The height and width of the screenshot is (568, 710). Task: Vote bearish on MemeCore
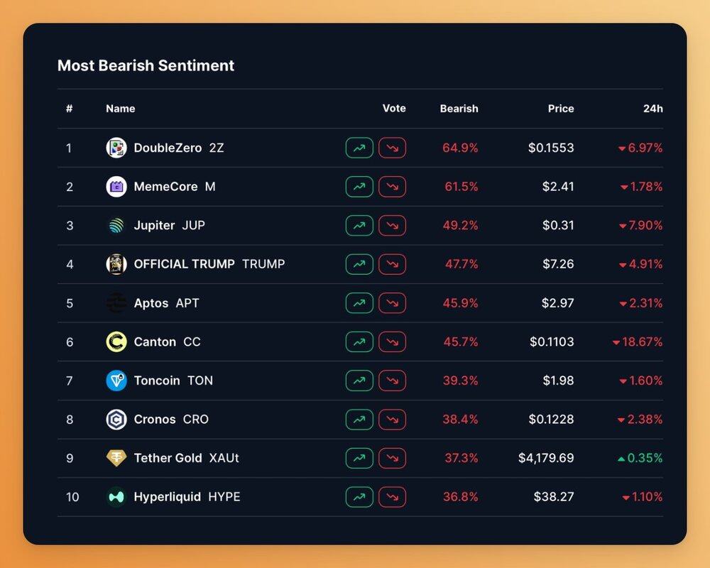pyautogui.click(x=392, y=187)
